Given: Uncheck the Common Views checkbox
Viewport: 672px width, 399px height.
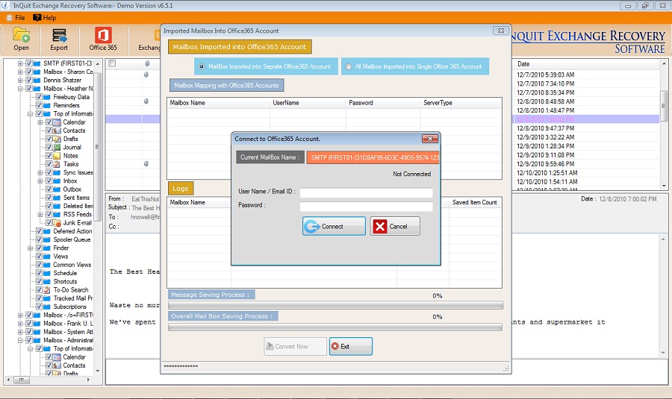Looking at the screenshot, I should [x=39, y=265].
